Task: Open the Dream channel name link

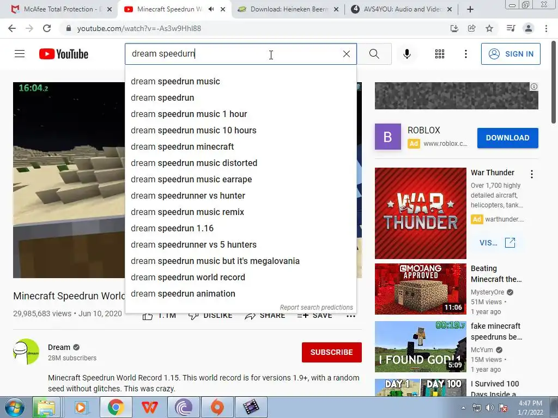Action: (x=59, y=347)
